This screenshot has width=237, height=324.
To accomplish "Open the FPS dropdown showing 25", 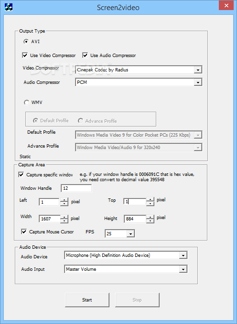I will [x=130, y=234].
